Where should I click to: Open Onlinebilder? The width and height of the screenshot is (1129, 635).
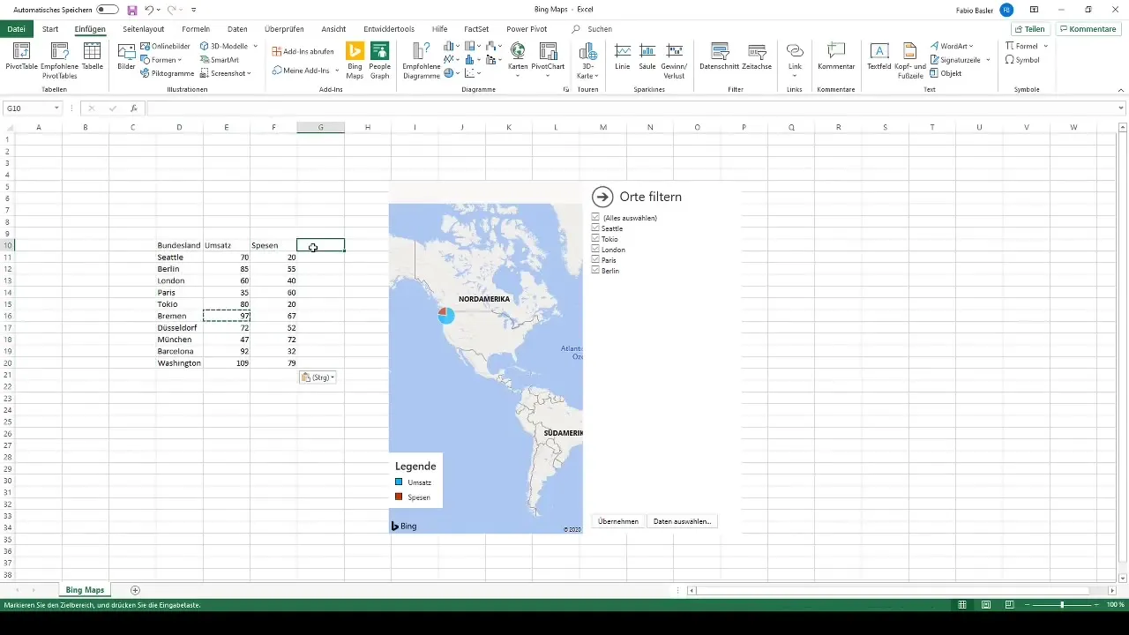pyautogui.click(x=165, y=46)
